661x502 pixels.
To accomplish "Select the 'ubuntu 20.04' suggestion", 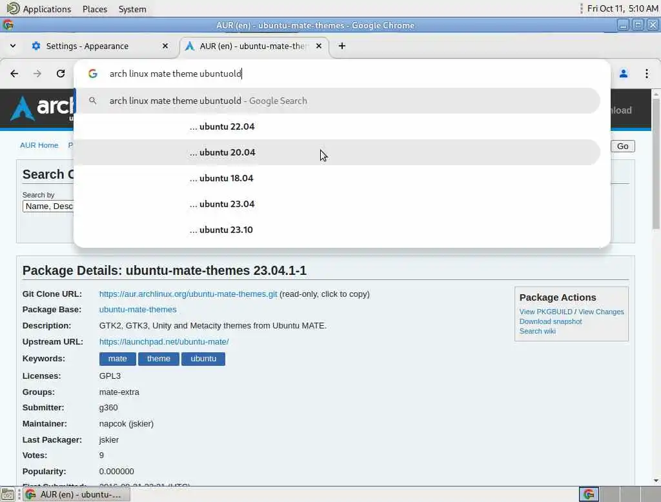I will (x=337, y=152).
